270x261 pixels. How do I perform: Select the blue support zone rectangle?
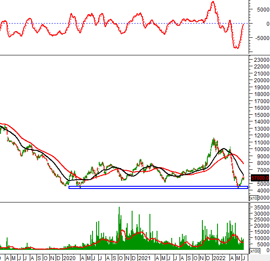[158, 187]
